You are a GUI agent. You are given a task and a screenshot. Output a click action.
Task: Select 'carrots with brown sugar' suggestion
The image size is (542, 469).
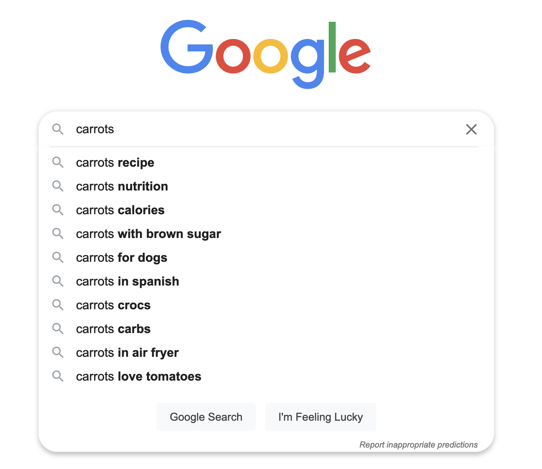[x=148, y=234]
